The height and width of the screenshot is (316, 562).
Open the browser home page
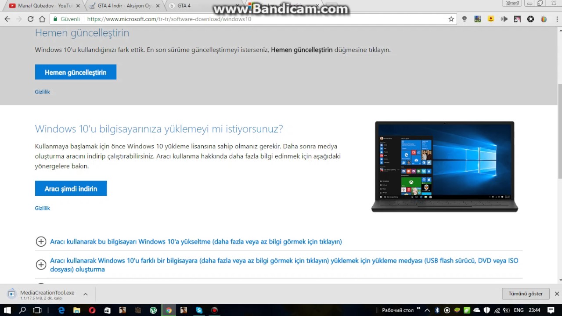pyautogui.click(x=42, y=19)
